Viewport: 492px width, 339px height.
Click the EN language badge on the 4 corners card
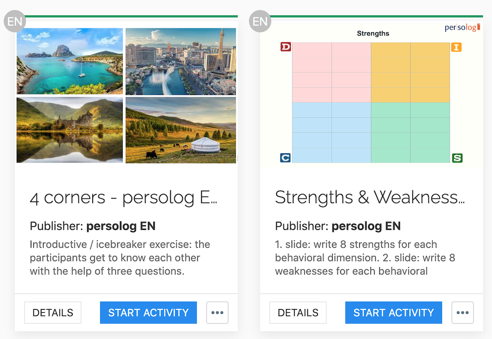15,22
